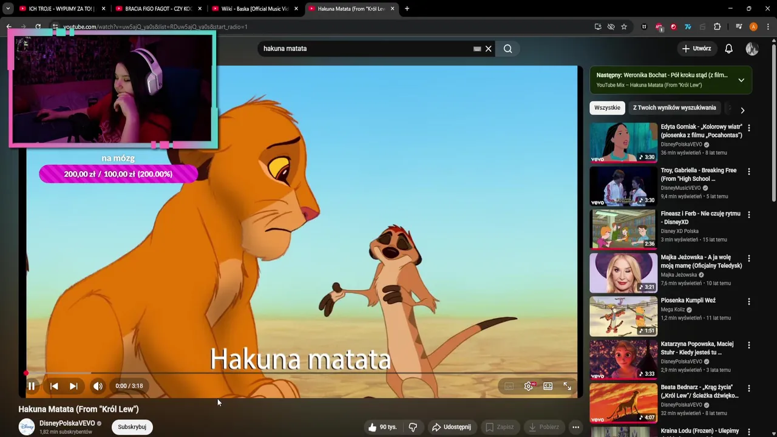The image size is (777, 437).
Task: Clear the search query with X
Action: tap(488, 49)
